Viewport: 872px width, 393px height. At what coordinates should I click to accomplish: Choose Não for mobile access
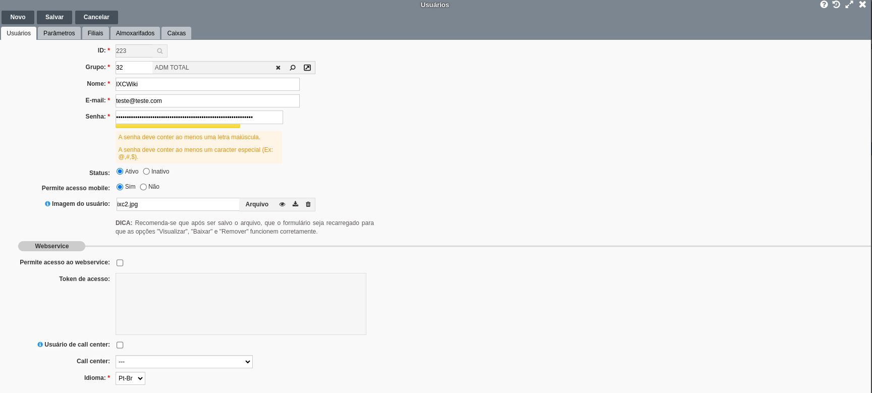point(143,187)
